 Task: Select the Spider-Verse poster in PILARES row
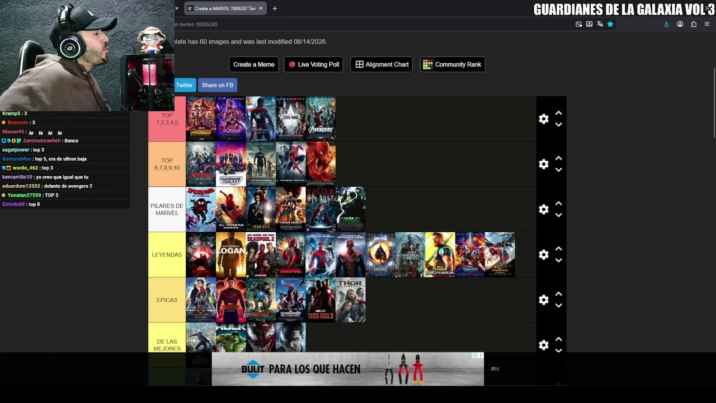(201, 209)
